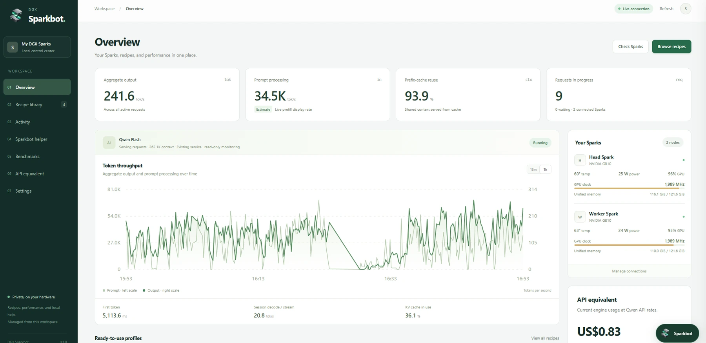This screenshot has height=343, width=706.
Task: Click the Prompt left scale legend item
Action: [x=120, y=290]
